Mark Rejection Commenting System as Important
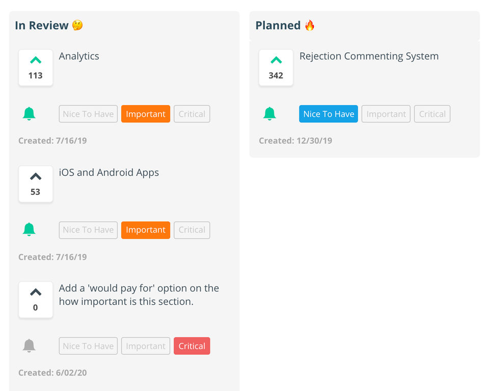The image size is (489, 391). pyautogui.click(x=386, y=114)
